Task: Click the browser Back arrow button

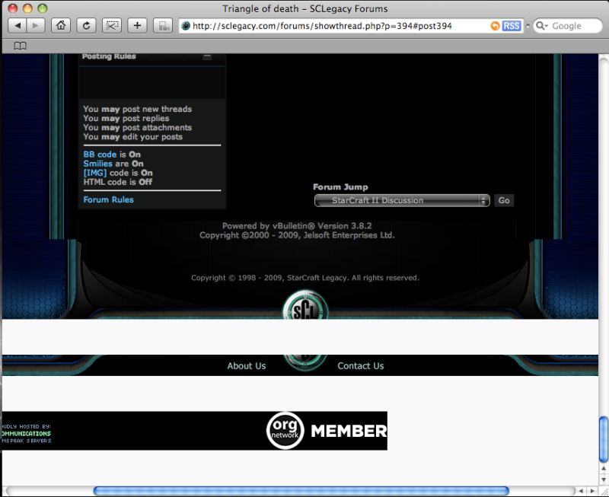Action: [x=18, y=26]
